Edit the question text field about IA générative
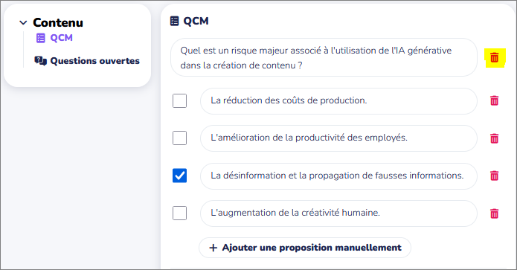 (x=324, y=58)
